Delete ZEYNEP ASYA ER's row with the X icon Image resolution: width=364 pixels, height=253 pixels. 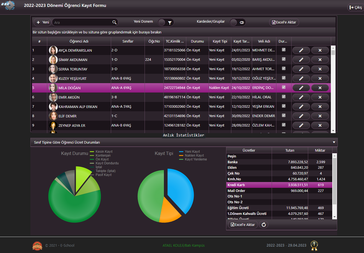tap(320, 125)
